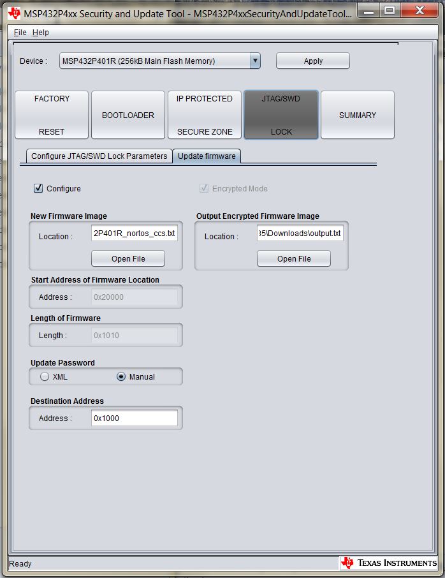This screenshot has height=578, width=445.
Task: Click the TI logo in title bar
Action: (15, 13)
